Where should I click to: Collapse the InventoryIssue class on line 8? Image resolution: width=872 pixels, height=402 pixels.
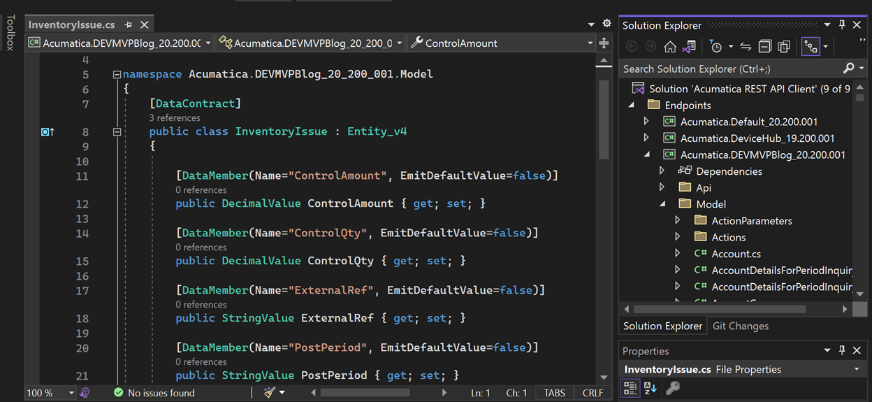pyautogui.click(x=117, y=131)
